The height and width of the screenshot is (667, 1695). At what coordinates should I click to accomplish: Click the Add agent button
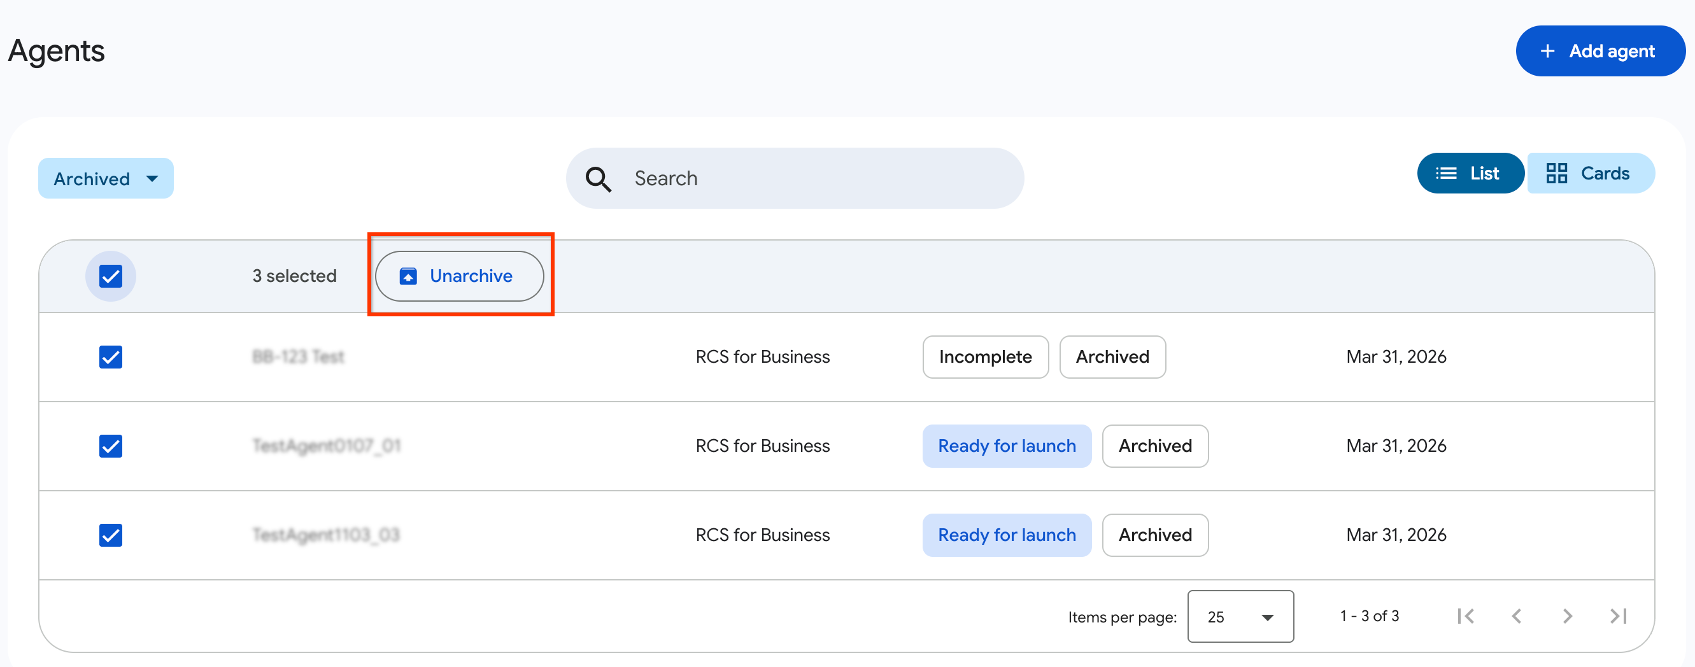(x=1600, y=50)
